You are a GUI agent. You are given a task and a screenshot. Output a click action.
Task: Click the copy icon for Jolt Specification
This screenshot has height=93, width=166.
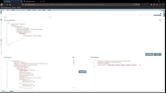coord(160,20)
